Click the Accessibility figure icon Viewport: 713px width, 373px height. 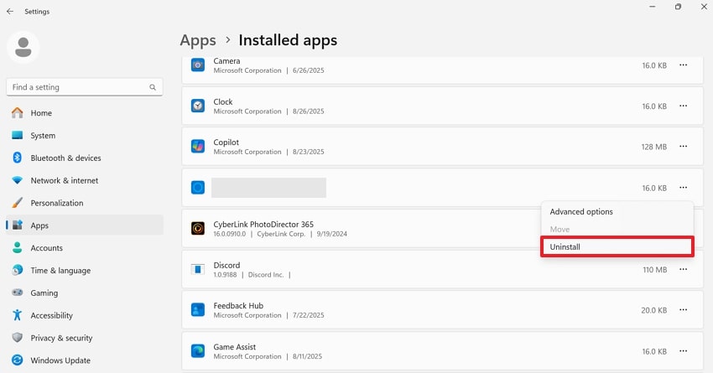click(x=18, y=315)
